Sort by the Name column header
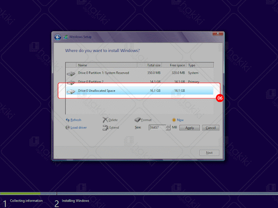Image resolution: width=278 pixels, height=208 pixels. [x=106, y=65]
